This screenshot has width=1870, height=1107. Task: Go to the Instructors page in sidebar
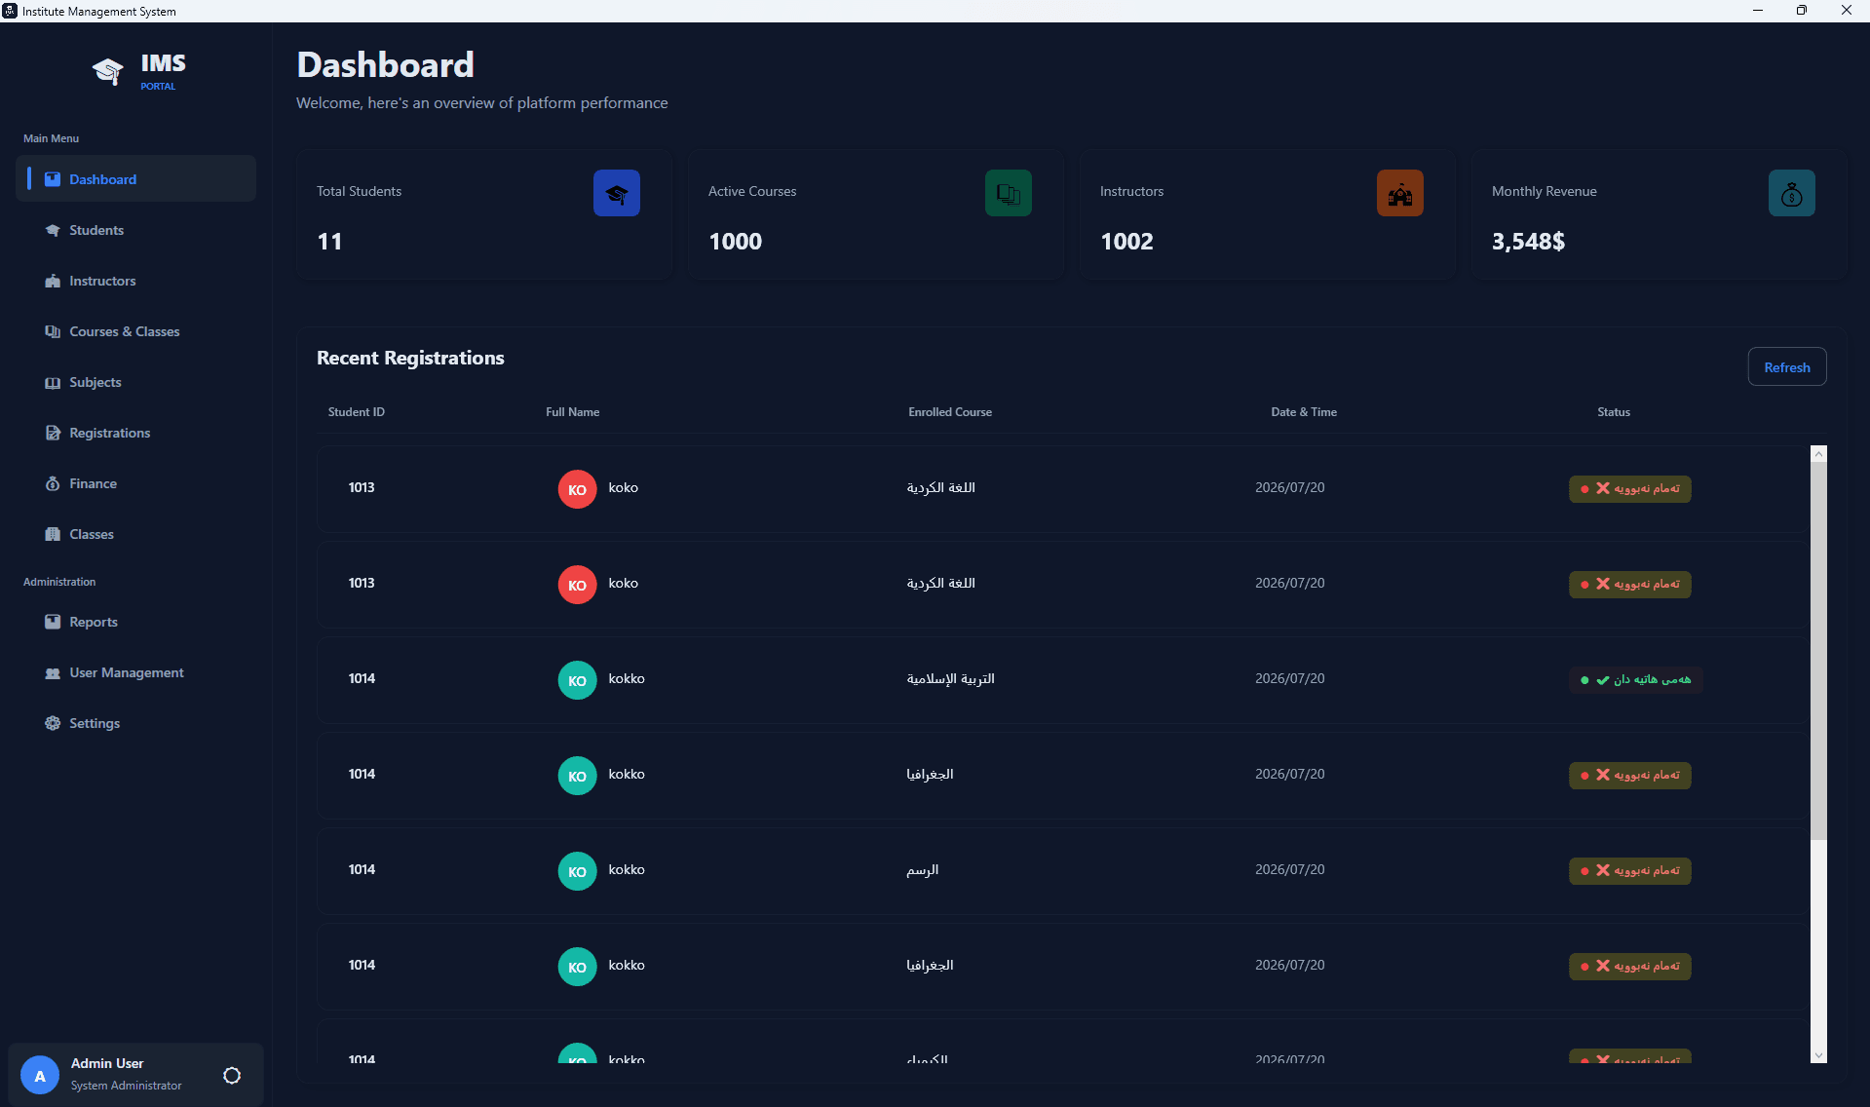pos(135,281)
